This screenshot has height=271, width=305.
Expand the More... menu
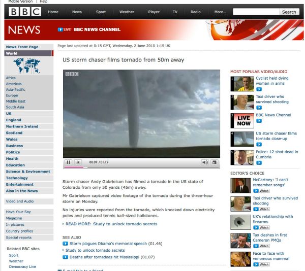(220, 12)
